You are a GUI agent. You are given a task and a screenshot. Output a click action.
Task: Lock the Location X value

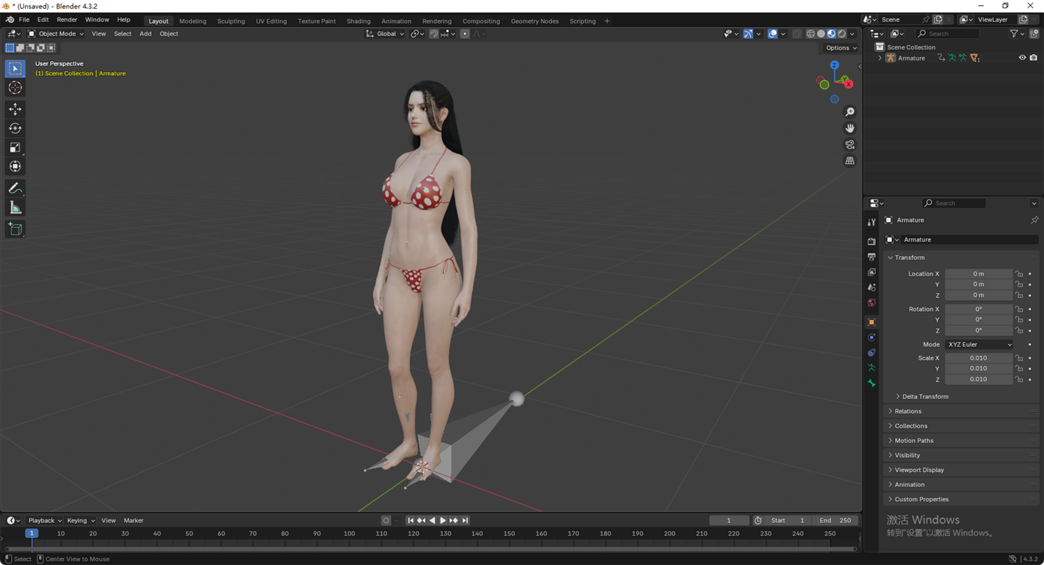coord(1020,274)
